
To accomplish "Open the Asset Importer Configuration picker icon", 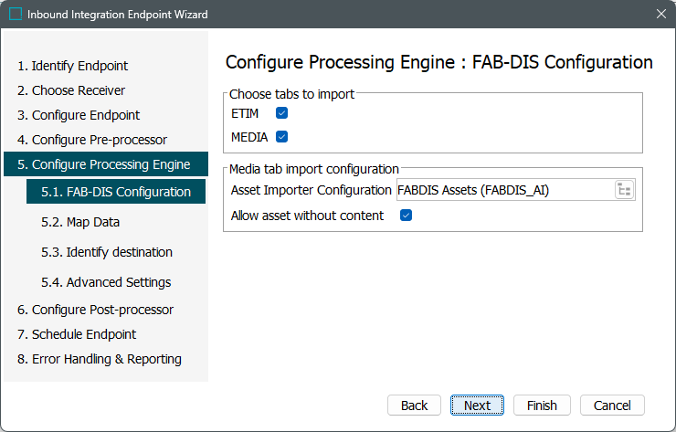I will (625, 190).
